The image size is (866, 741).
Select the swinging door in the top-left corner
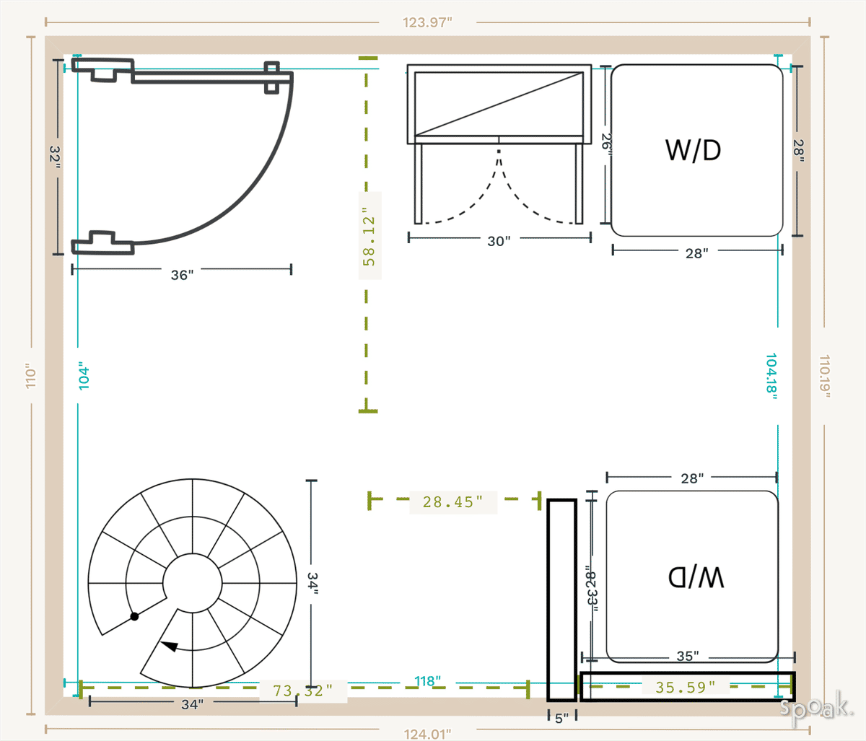click(183, 157)
